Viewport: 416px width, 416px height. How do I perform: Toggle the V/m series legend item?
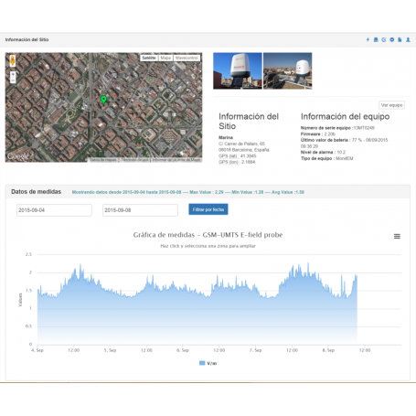(208, 363)
